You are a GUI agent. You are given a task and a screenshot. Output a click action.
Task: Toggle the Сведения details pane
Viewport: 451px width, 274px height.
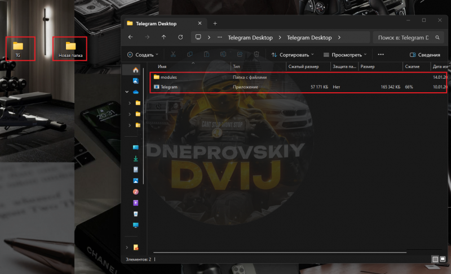click(x=425, y=55)
